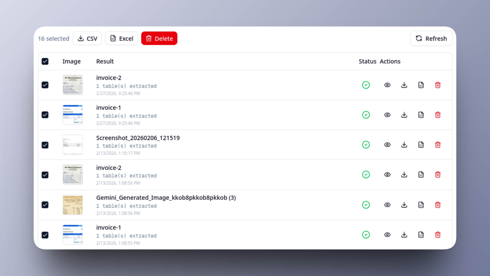Viewport: 490px width, 276px height.
Task: Click status checkmark of Gemini_Generated_Image row
Action: tap(366, 205)
